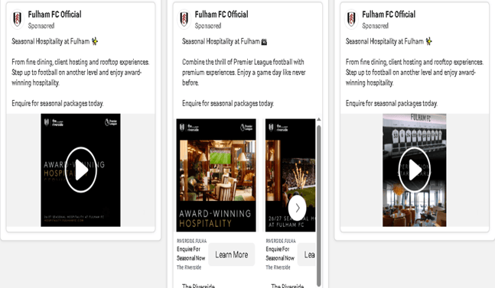Click 'Enquire For Seasonal Now' under first carousel item

pos(191,254)
